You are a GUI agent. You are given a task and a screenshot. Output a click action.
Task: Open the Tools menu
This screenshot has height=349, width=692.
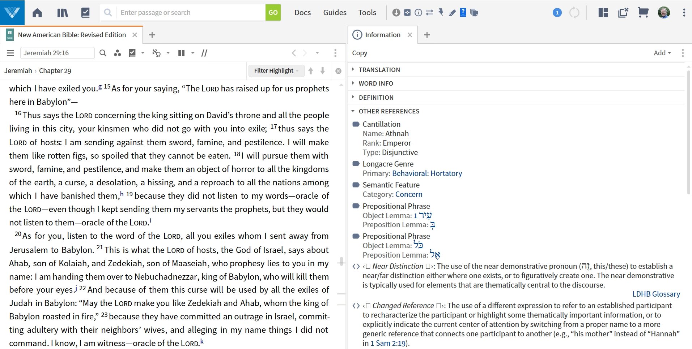coord(367,13)
